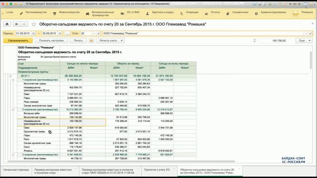Screen dimensions: 317x178
Task: Collapse the 3 отделение group
Action: point(13,155)
